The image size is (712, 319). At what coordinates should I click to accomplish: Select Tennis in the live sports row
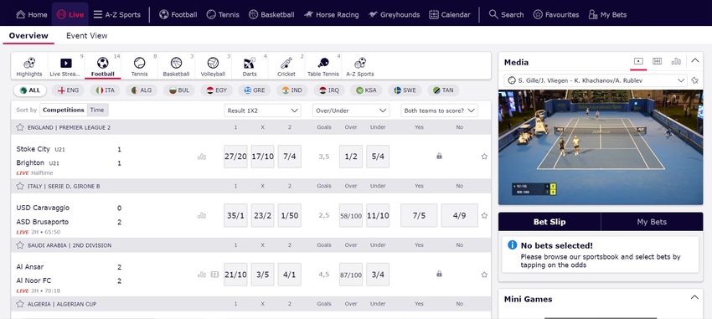(x=139, y=66)
